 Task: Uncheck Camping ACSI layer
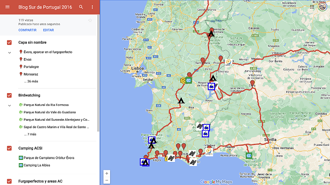[x=9, y=148]
